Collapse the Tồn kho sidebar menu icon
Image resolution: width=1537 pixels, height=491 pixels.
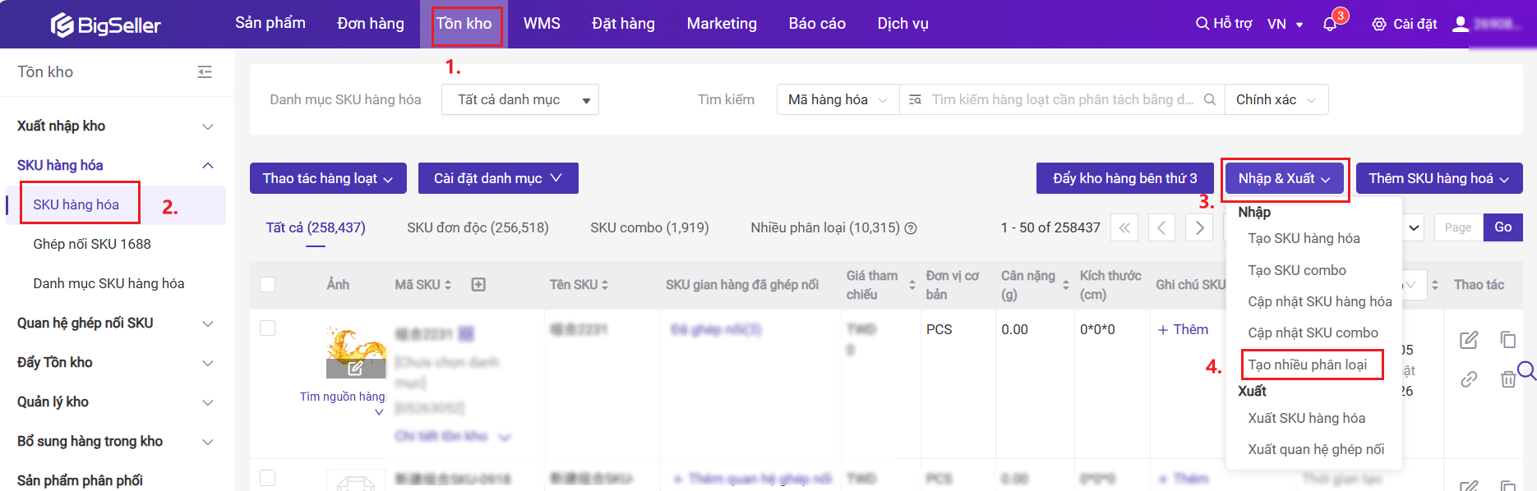coord(205,72)
